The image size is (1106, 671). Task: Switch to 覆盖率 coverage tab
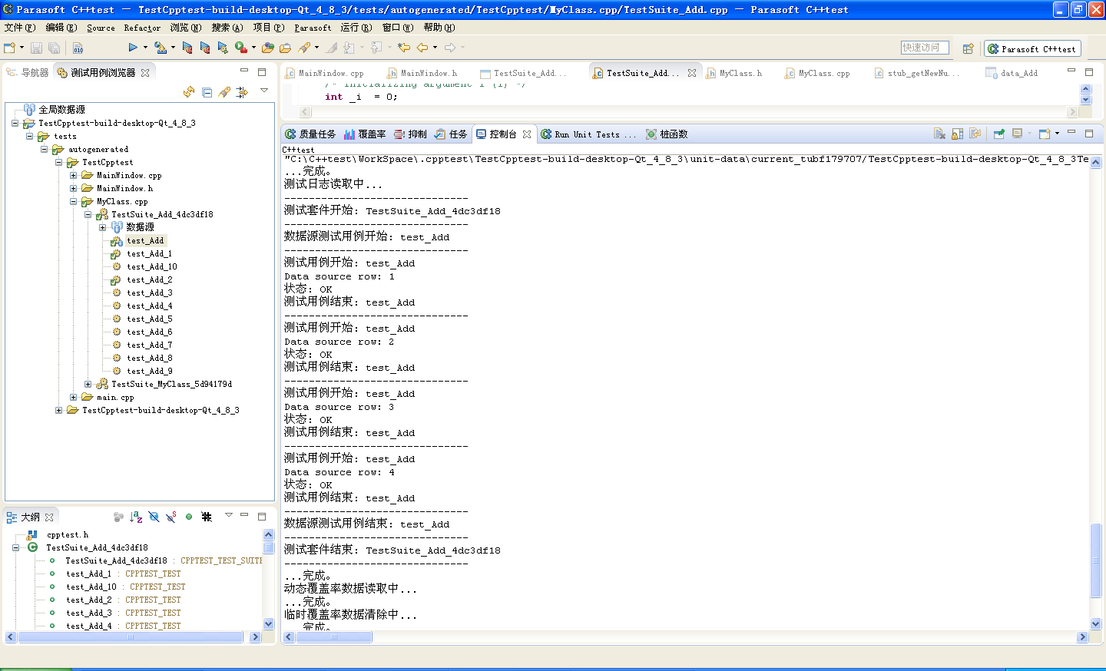(365, 134)
